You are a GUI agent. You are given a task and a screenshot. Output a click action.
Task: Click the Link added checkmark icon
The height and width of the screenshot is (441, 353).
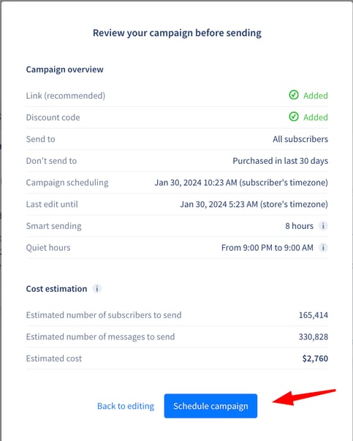pos(294,95)
